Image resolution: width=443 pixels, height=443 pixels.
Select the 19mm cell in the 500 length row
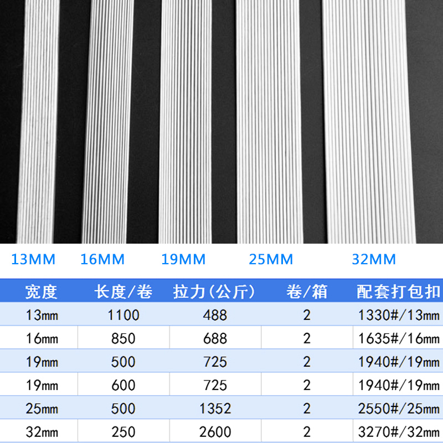coord(42,362)
